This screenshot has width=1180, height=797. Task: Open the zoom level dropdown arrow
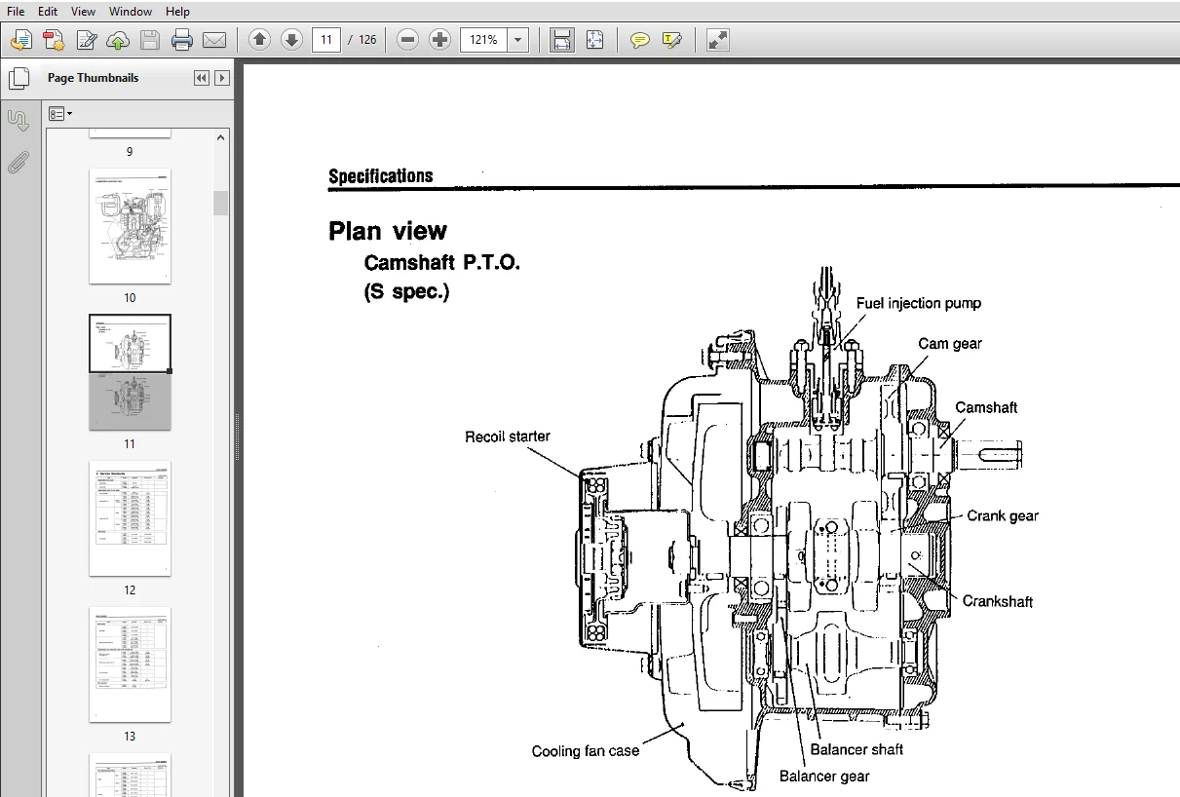[518, 40]
